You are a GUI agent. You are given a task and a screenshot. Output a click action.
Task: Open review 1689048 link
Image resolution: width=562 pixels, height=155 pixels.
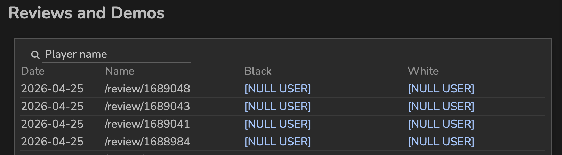tap(147, 89)
